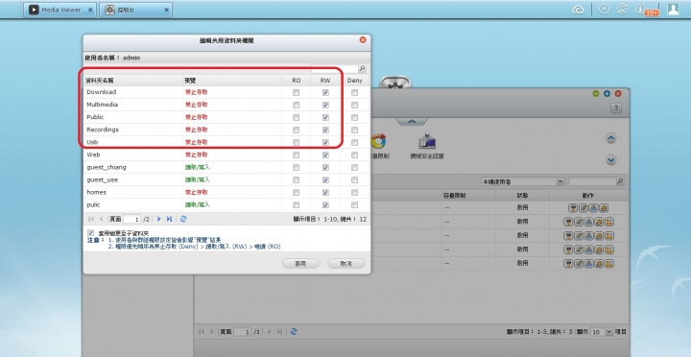Select the Multimedia folder name

tap(103, 105)
